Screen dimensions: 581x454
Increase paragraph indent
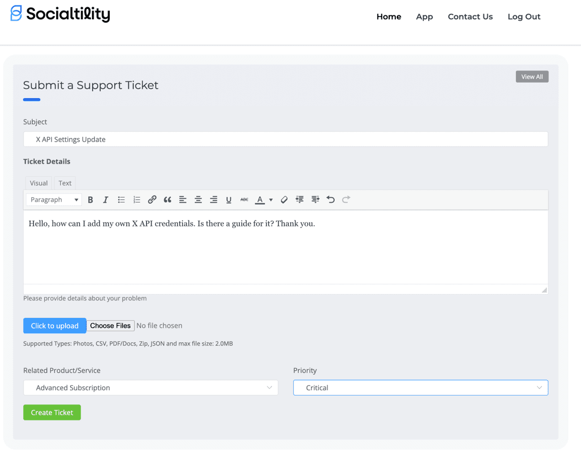click(x=299, y=199)
